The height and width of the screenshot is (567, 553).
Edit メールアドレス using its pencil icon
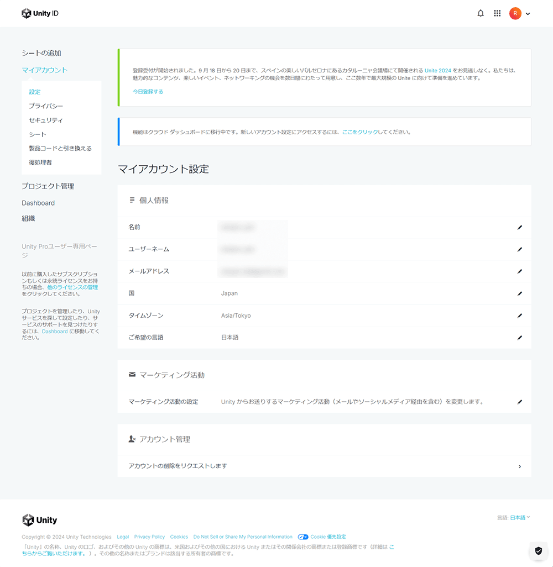[519, 271]
